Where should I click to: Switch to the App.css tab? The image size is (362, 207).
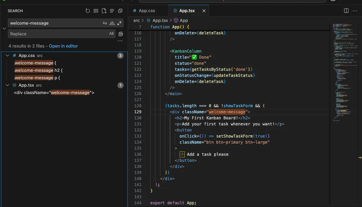pyautogui.click(x=147, y=11)
